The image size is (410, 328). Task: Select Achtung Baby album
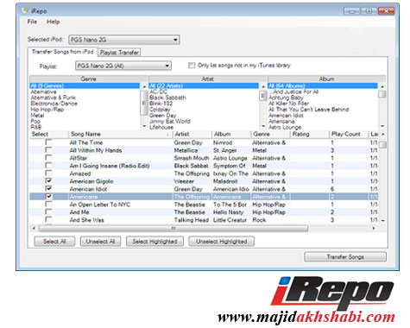[x=286, y=98]
